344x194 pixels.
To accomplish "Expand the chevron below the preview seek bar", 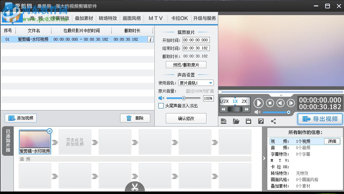I will (x=281, y=95).
